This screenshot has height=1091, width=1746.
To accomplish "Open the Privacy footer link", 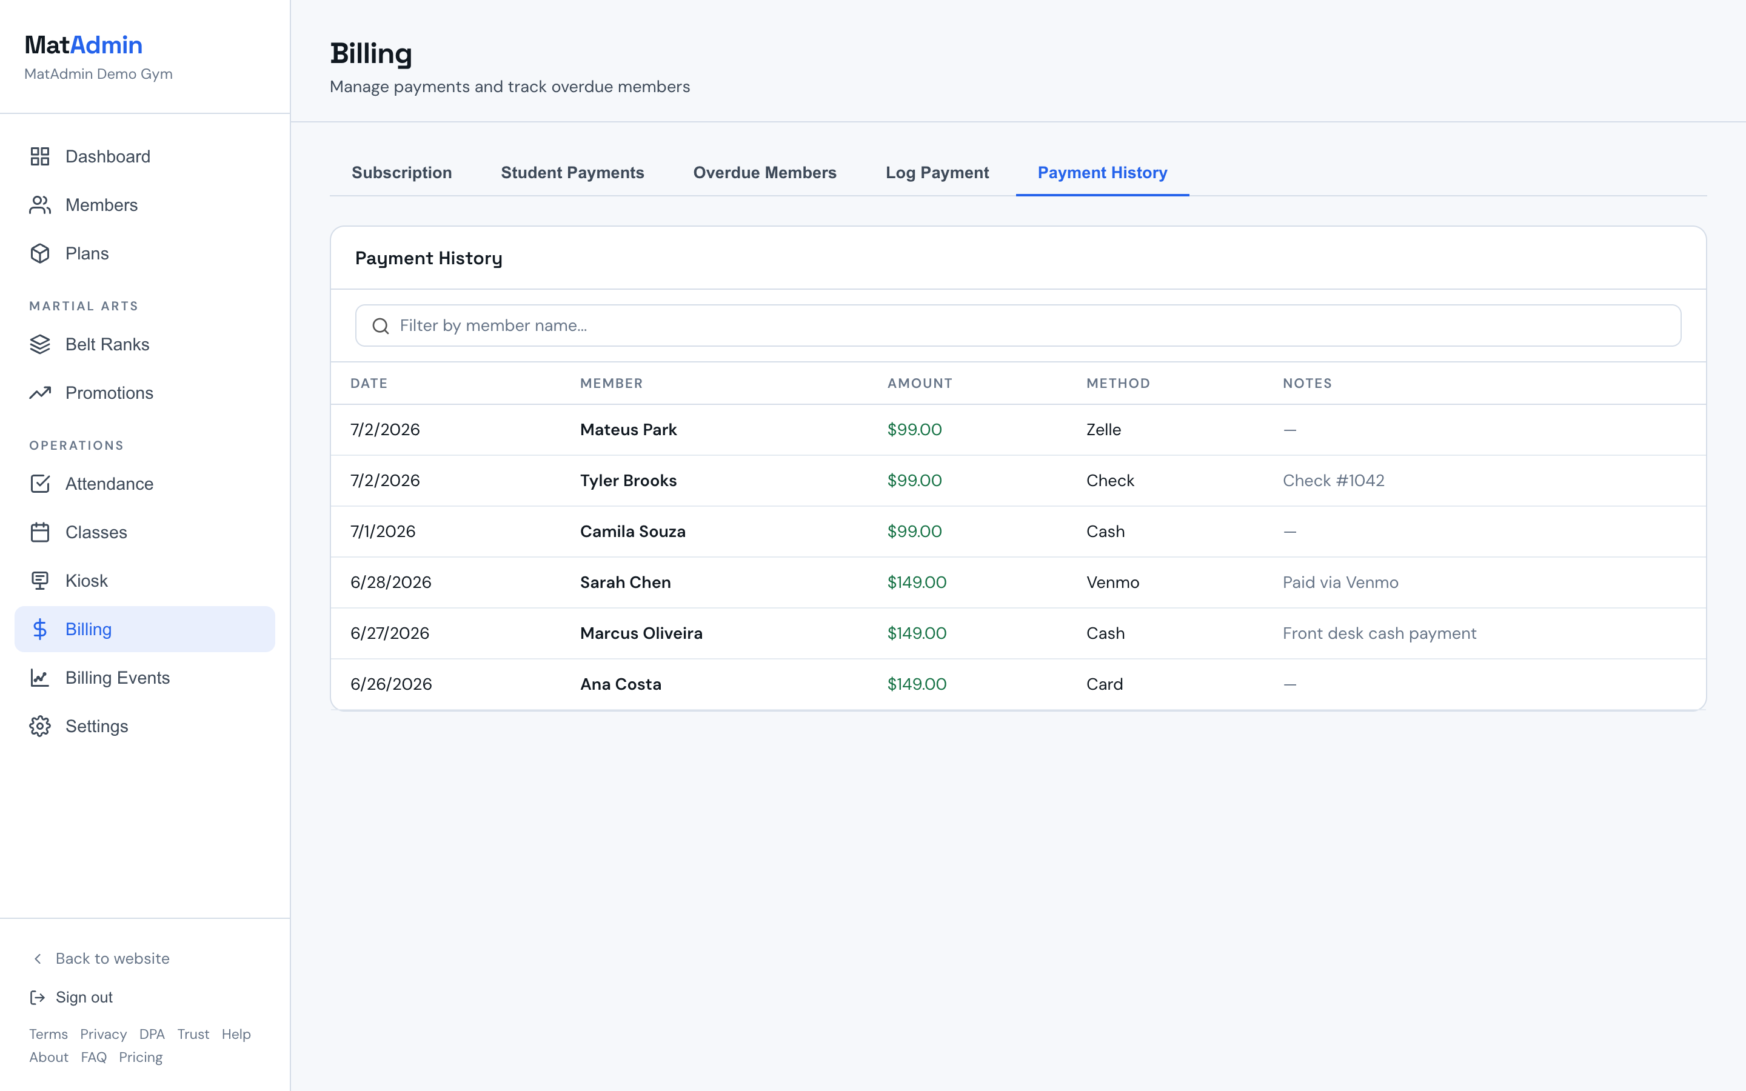I will tap(103, 1034).
